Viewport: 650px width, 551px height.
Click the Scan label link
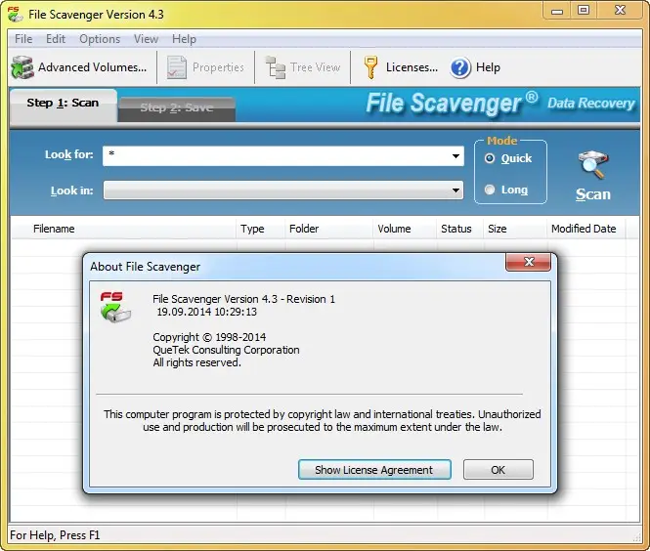click(593, 194)
